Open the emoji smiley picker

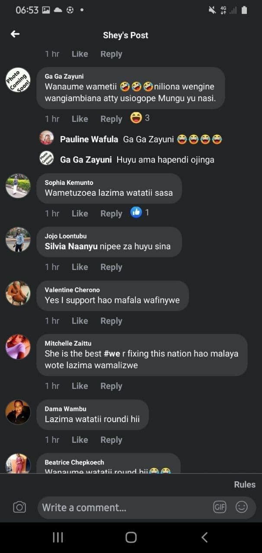click(242, 507)
